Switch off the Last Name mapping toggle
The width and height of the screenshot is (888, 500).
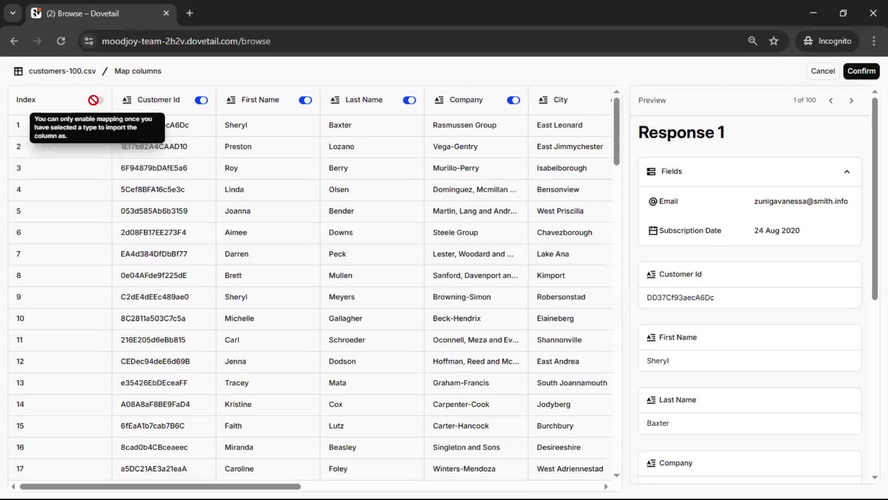click(x=409, y=100)
